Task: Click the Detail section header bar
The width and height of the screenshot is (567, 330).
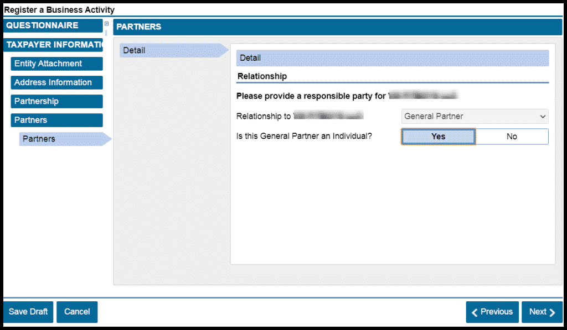Action: pos(392,58)
